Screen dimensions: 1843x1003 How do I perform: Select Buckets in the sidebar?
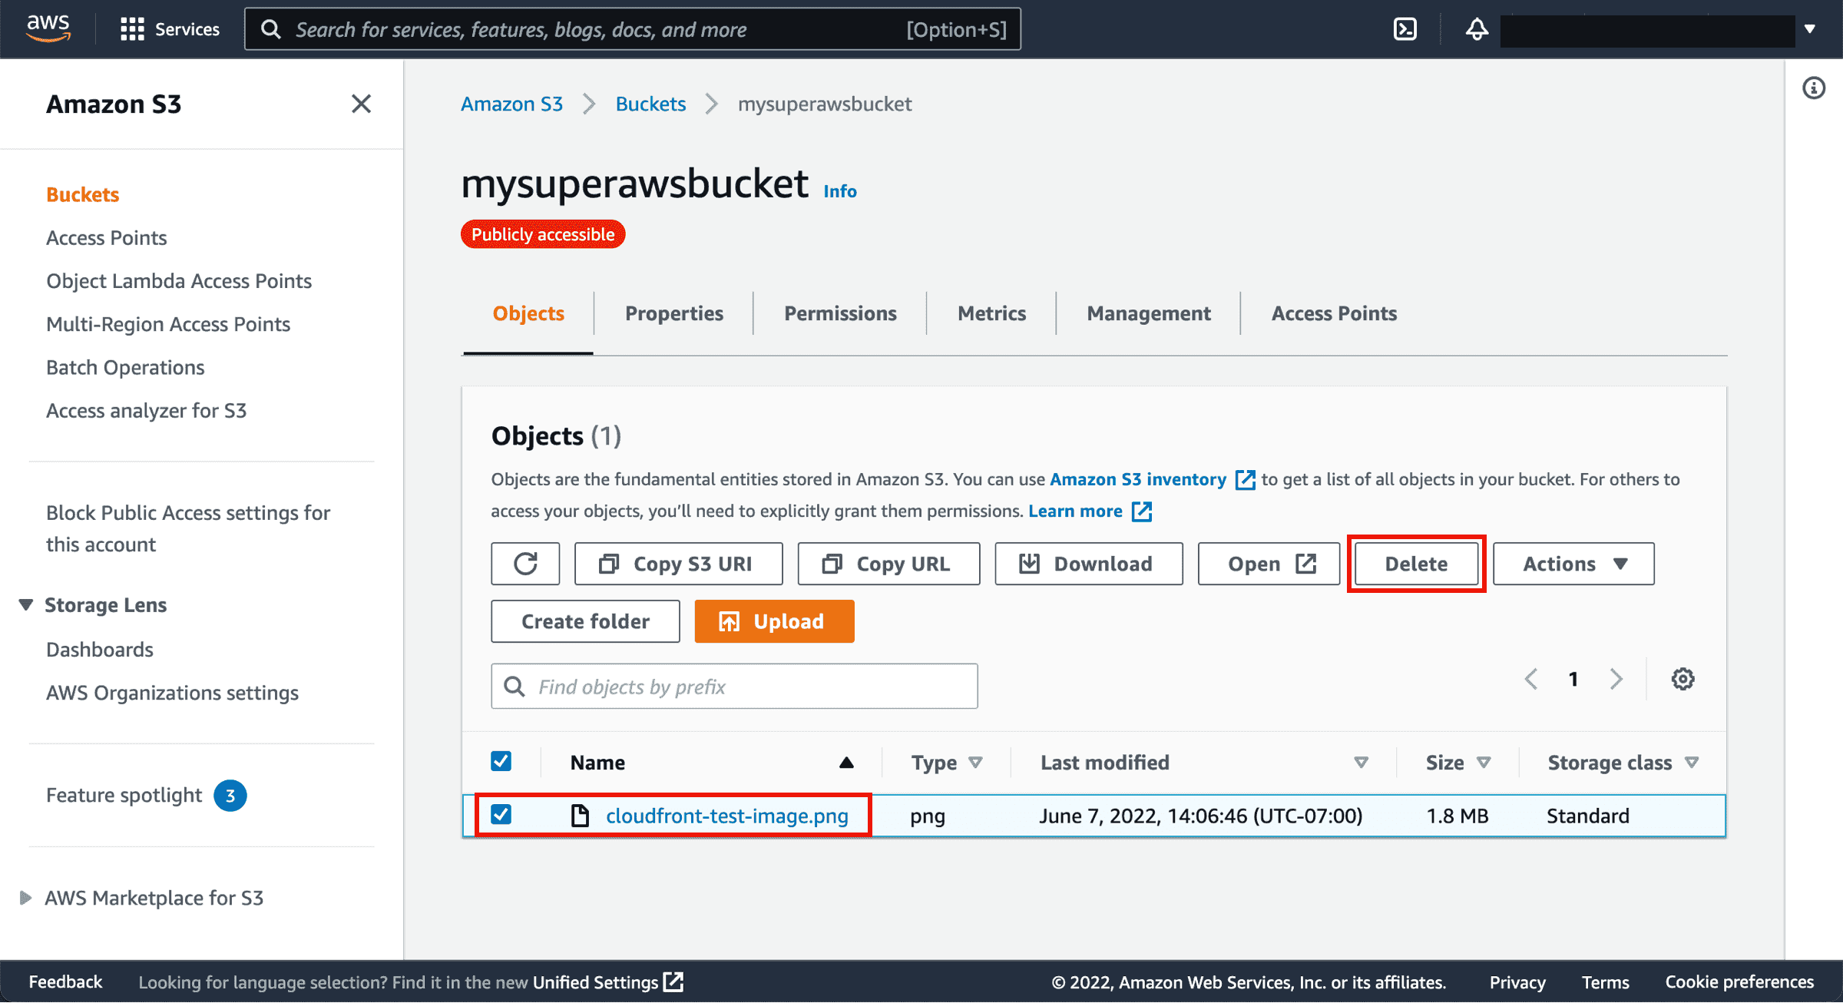click(82, 194)
